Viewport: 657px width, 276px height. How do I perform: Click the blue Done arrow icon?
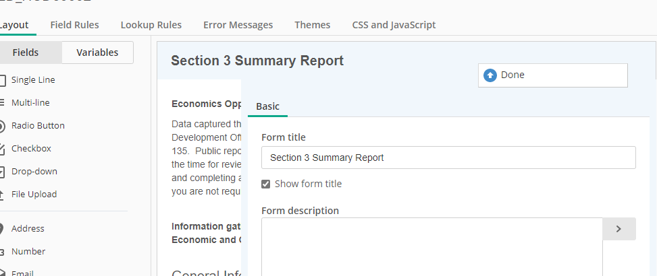[x=490, y=75]
